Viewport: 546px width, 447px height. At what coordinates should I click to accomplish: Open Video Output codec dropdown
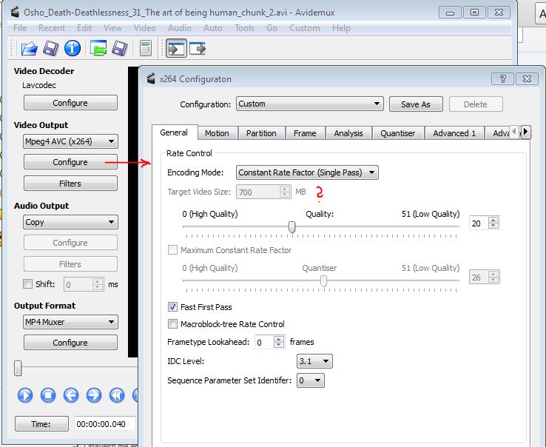coord(70,141)
